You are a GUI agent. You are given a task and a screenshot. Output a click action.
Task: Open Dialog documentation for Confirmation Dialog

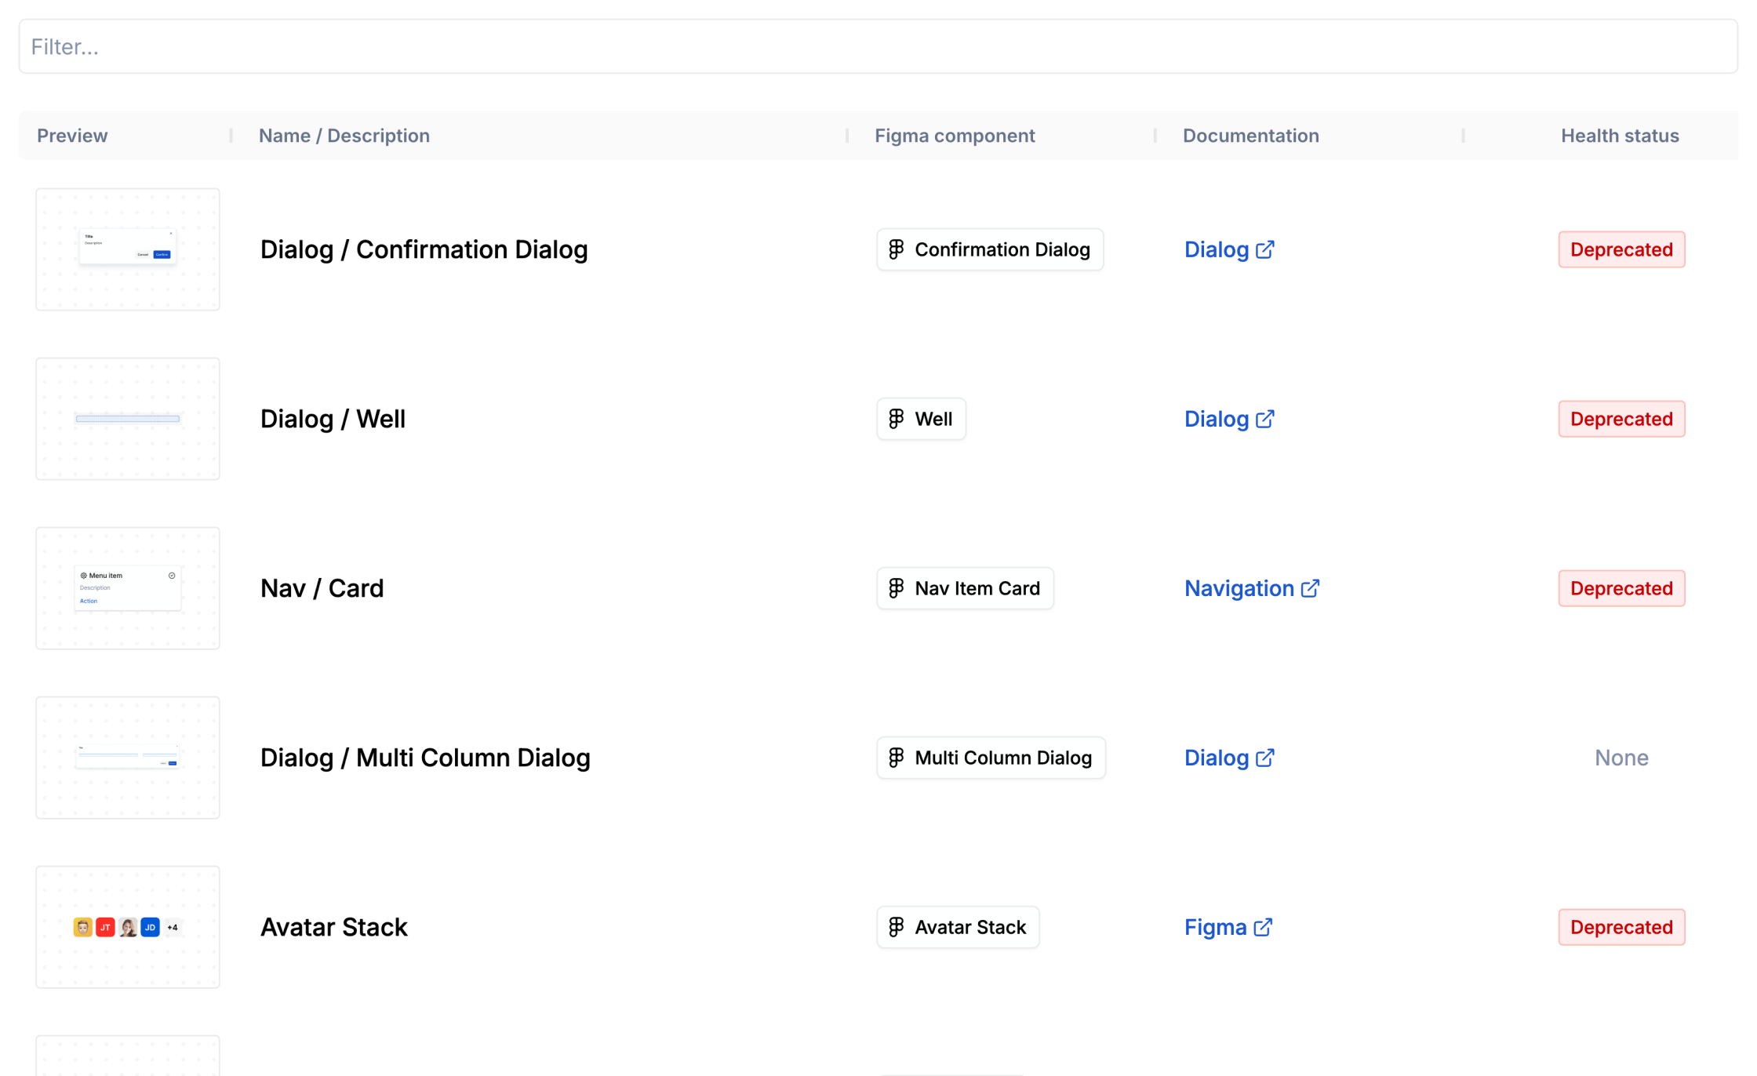point(1217,249)
